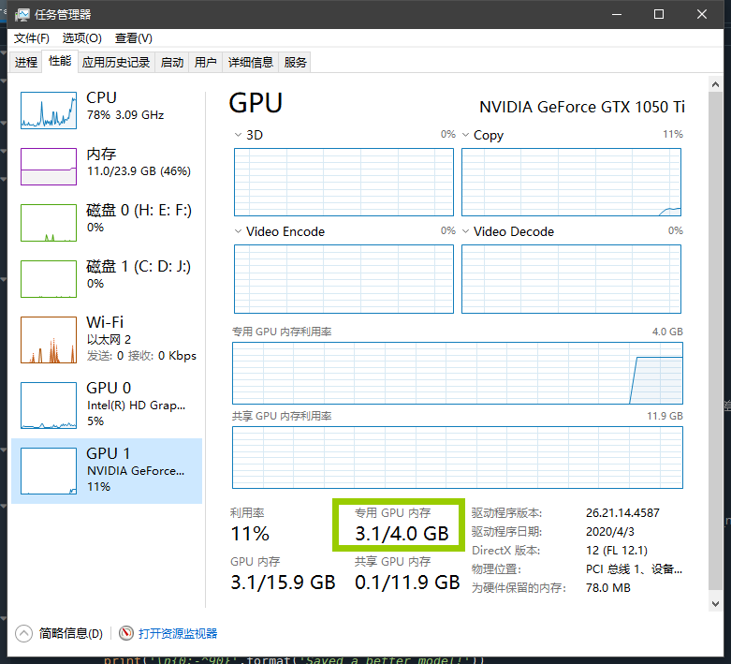Click the vertical scrollbar thumb
Screen dimensions: 731x664
click(x=715, y=341)
